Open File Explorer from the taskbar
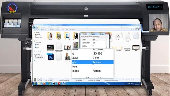The width and height of the screenshot is (170, 96). click(x=39, y=83)
